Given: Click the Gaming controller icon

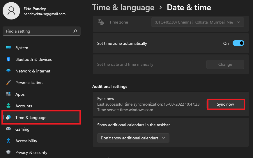Looking at the screenshot, I should pyautogui.click(x=8, y=129).
